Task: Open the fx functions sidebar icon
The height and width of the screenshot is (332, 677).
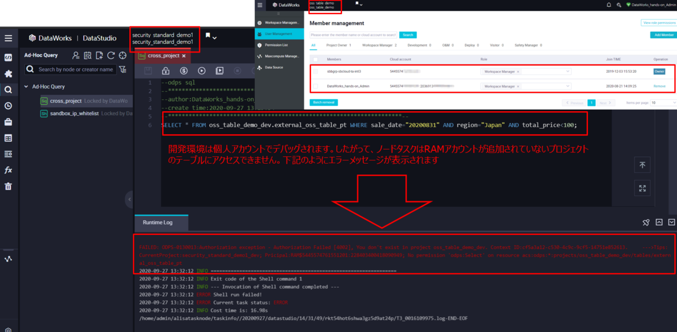Action: click(x=8, y=170)
